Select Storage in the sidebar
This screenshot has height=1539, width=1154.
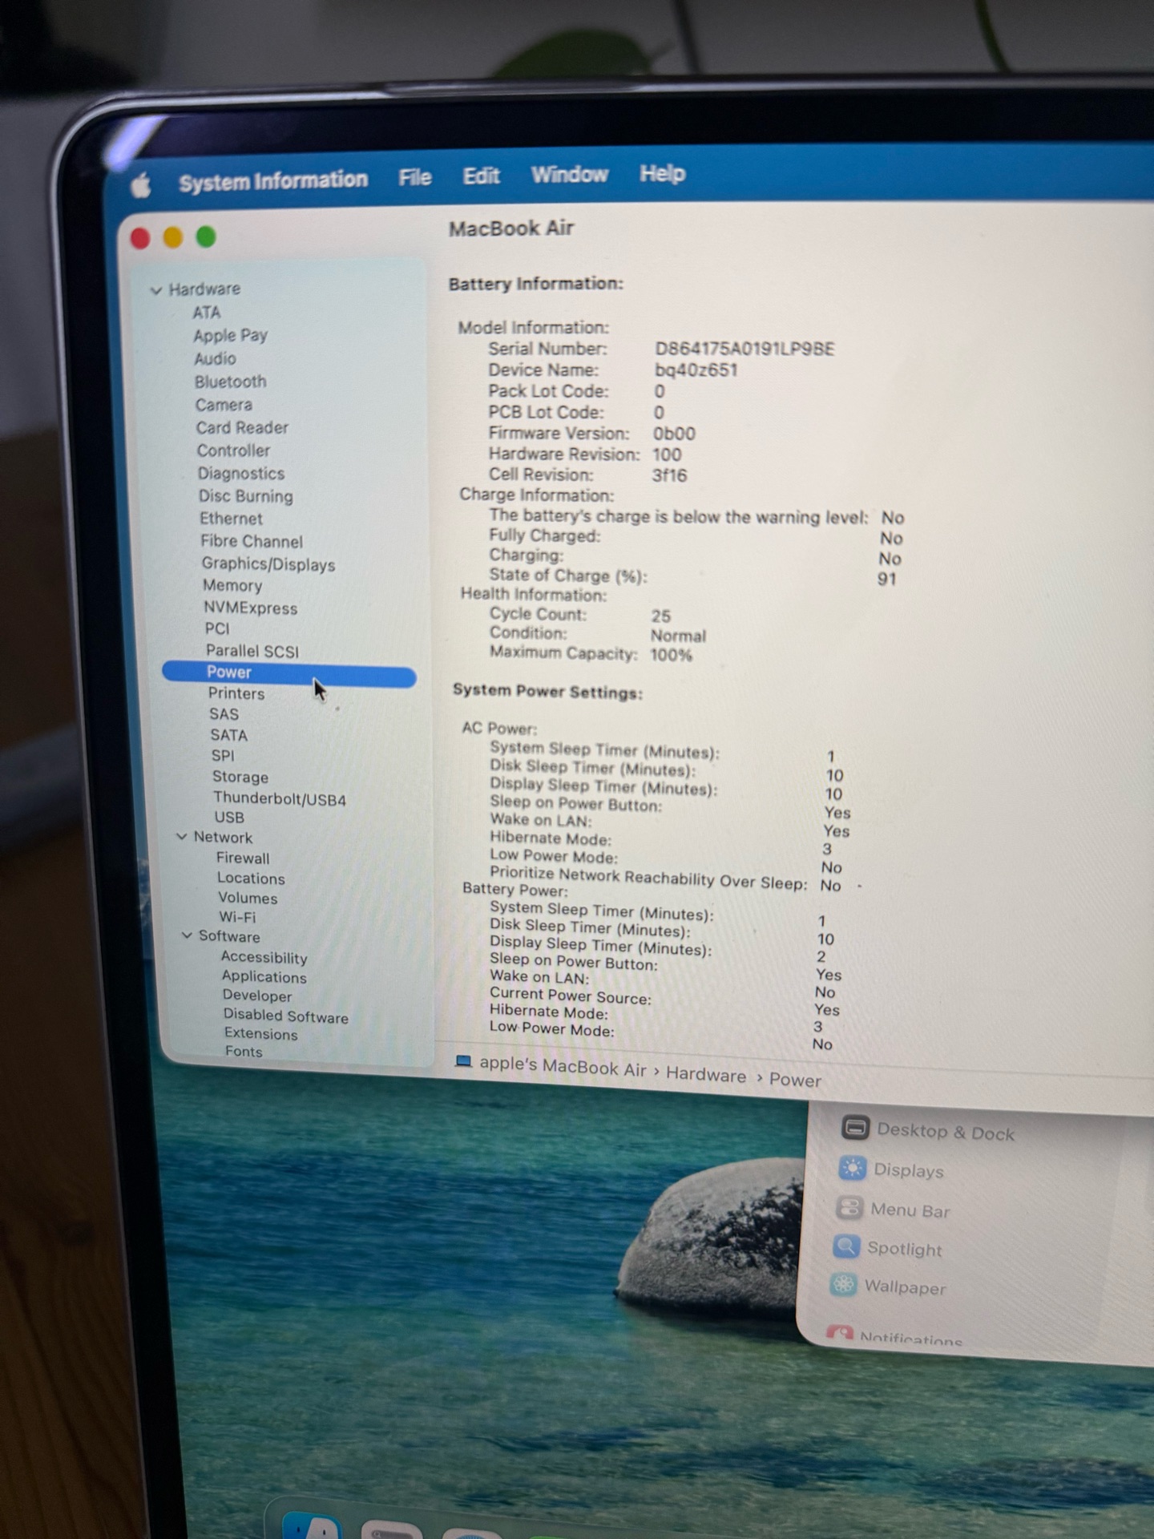pyautogui.click(x=240, y=778)
